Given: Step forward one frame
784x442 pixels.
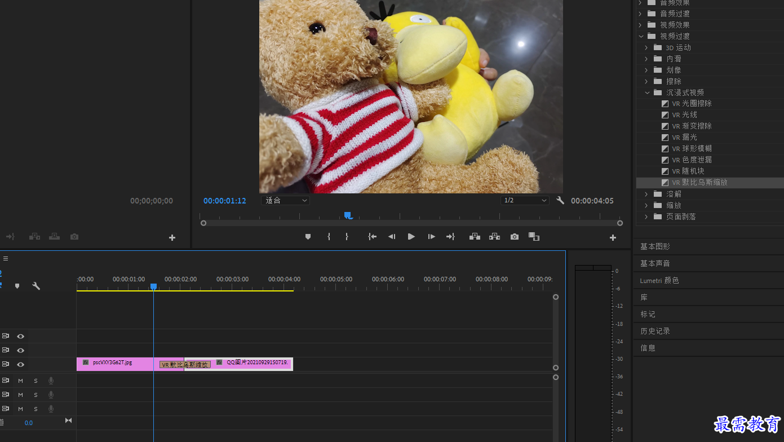Looking at the screenshot, I should click(431, 237).
